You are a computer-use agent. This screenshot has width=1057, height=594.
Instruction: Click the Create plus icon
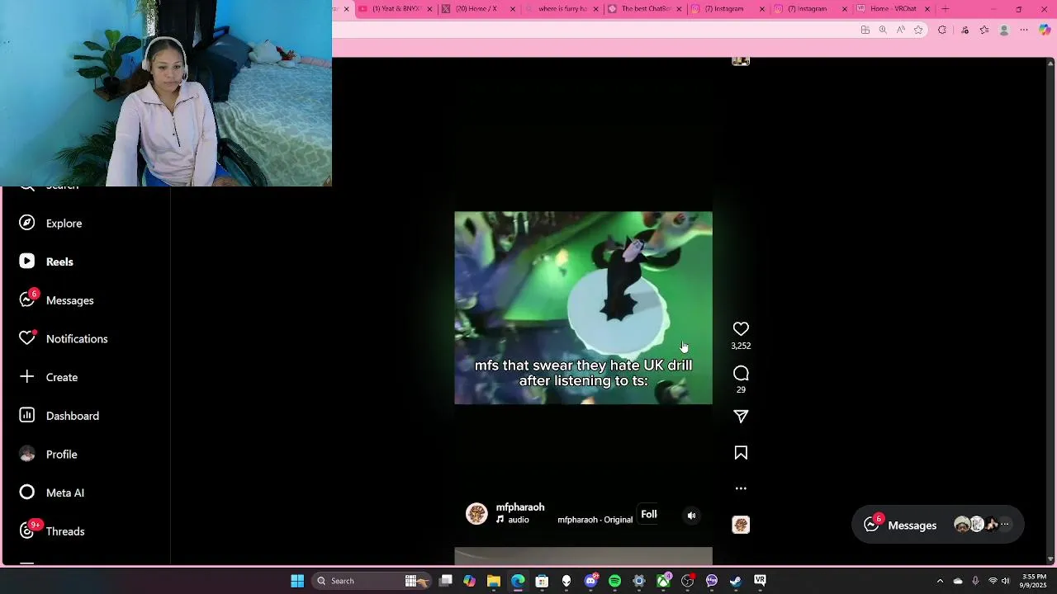tap(27, 377)
